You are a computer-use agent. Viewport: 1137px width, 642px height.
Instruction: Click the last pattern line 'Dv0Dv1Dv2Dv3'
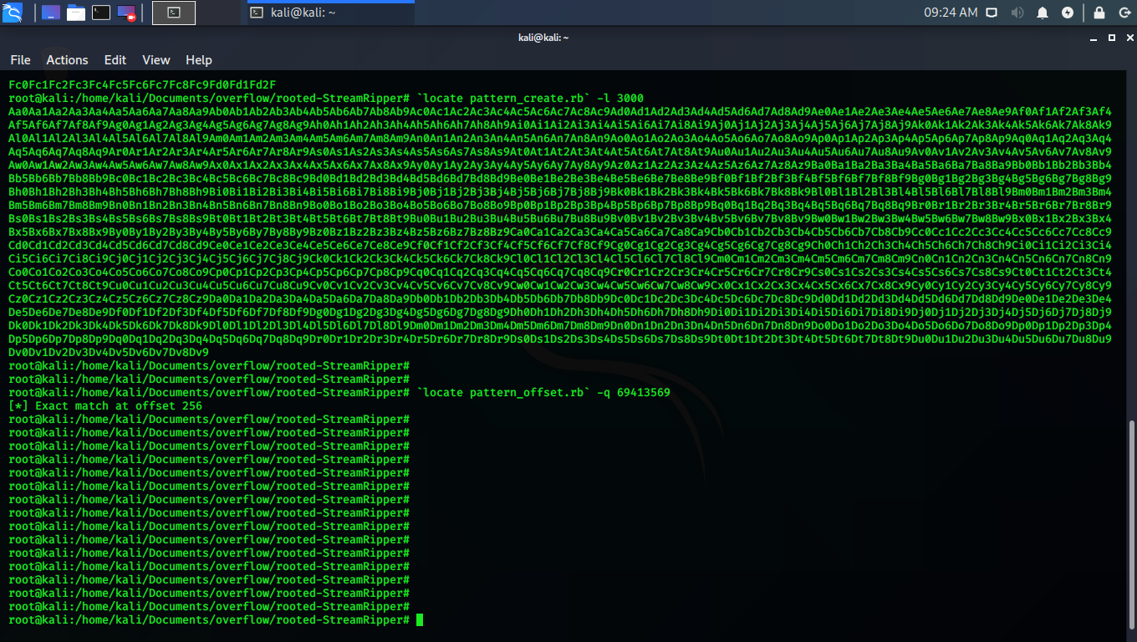click(x=109, y=352)
